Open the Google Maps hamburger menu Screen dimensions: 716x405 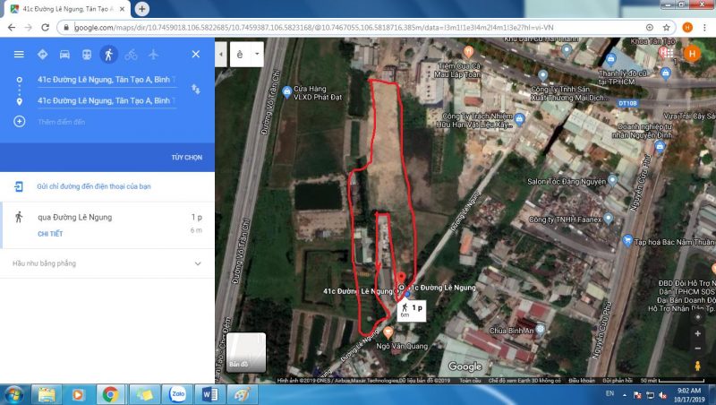(x=19, y=54)
